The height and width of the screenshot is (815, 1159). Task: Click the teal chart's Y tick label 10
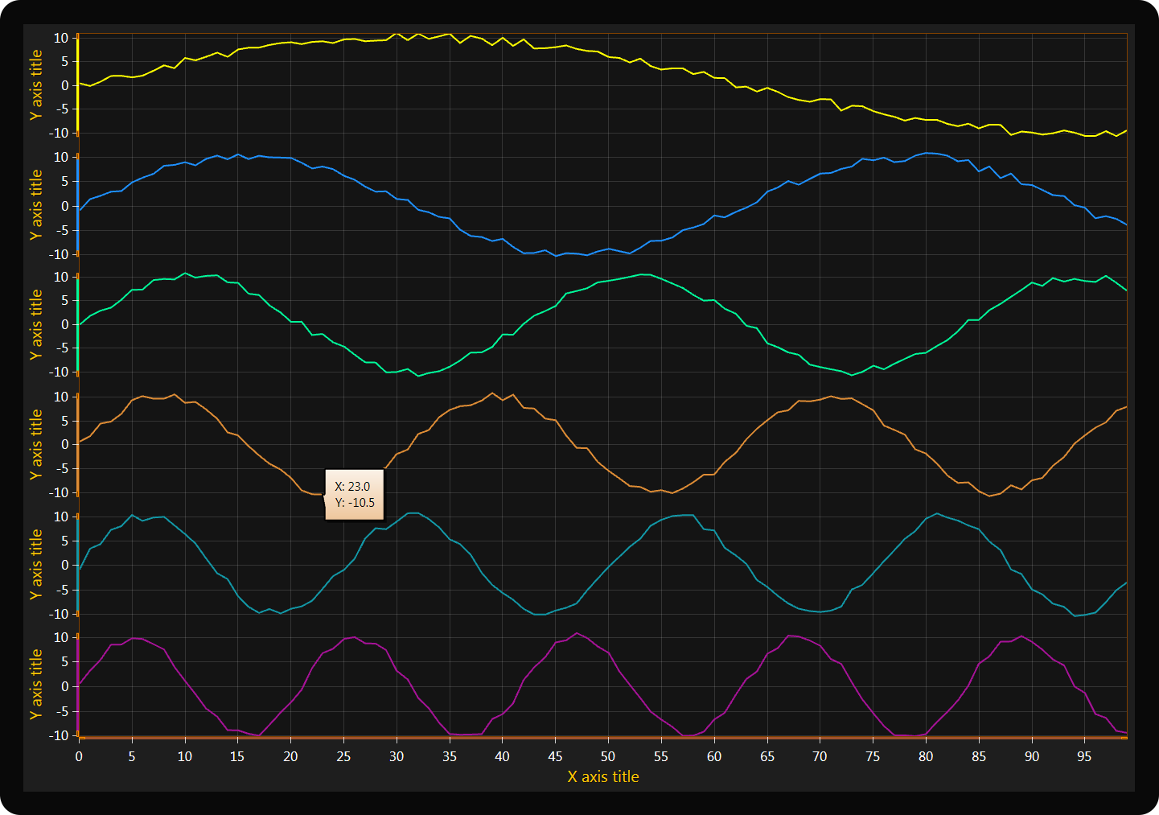coord(61,517)
